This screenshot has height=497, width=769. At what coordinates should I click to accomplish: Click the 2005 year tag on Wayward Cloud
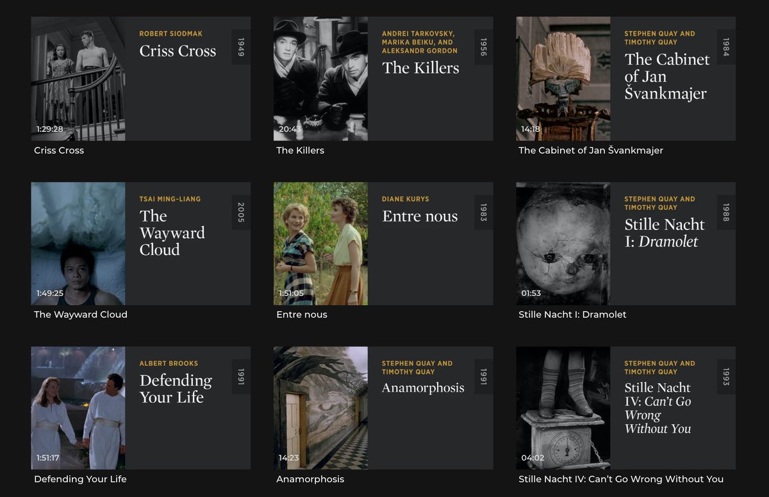click(241, 212)
